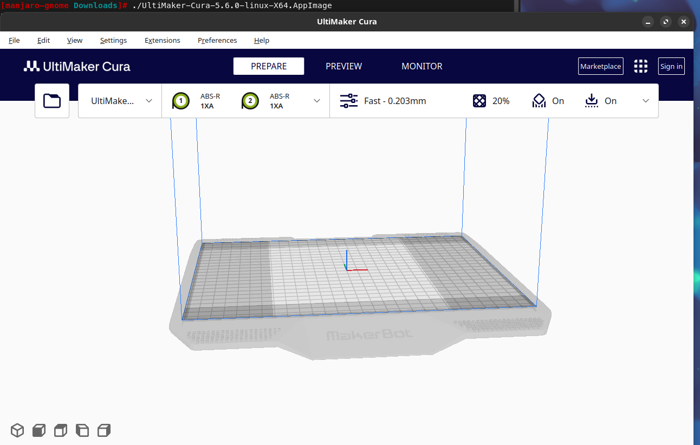Viewport: 700px width, 445px height.
Task: Click the adhesion On status text
Action: coord(611,101)
